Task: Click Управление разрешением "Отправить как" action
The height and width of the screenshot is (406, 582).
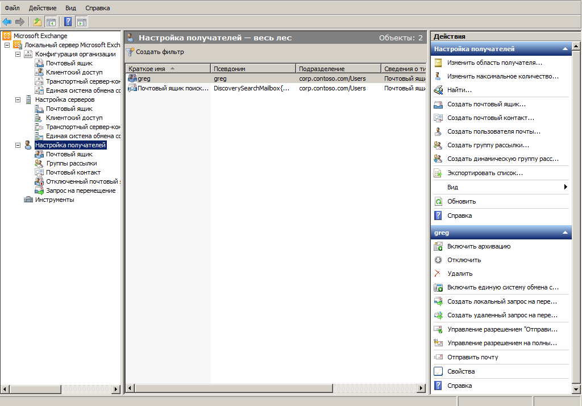Action: pos(502,329)
